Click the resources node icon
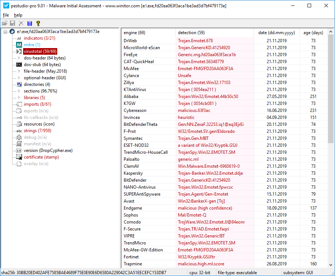Screen dimensions: 335x276 point(19,124)
